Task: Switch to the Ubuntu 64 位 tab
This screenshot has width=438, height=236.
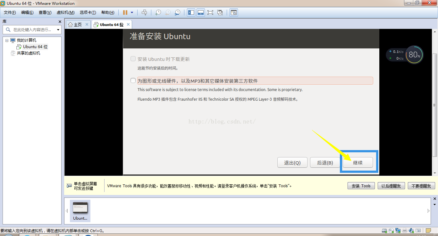Action: point(112,24)
